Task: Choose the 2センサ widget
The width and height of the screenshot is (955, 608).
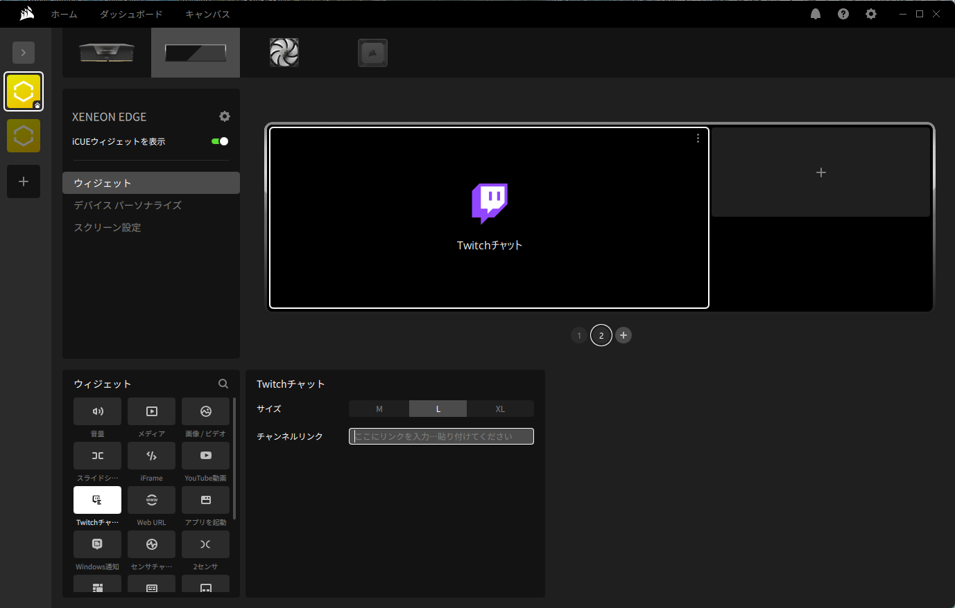Action: (205, 544)
